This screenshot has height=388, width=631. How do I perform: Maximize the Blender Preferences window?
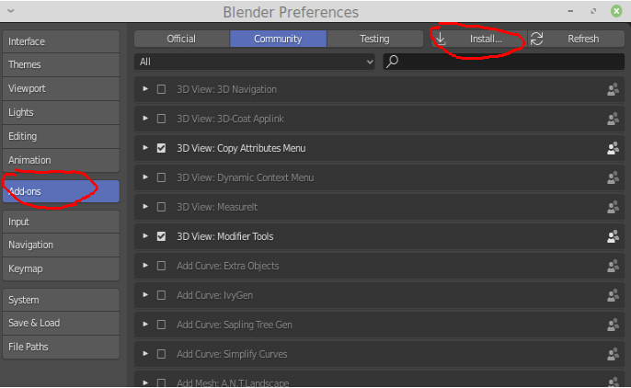click(593, 11)
